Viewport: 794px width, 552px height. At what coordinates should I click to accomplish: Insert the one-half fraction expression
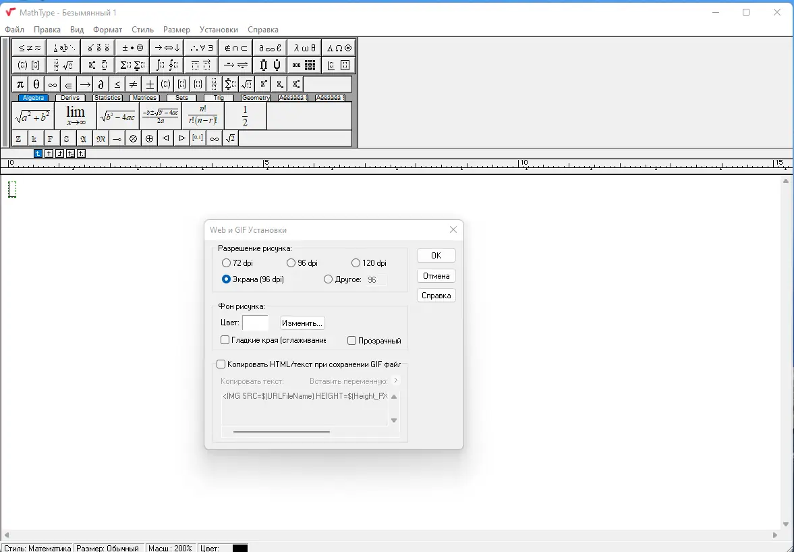[x=245, y=116]
